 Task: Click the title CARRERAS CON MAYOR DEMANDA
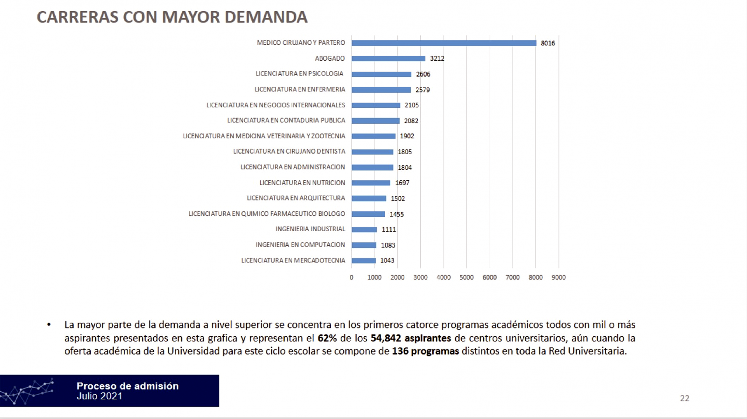pos(172,17)
